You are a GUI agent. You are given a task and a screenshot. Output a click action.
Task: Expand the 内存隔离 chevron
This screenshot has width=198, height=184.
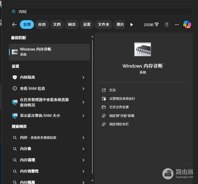[83, 182]
